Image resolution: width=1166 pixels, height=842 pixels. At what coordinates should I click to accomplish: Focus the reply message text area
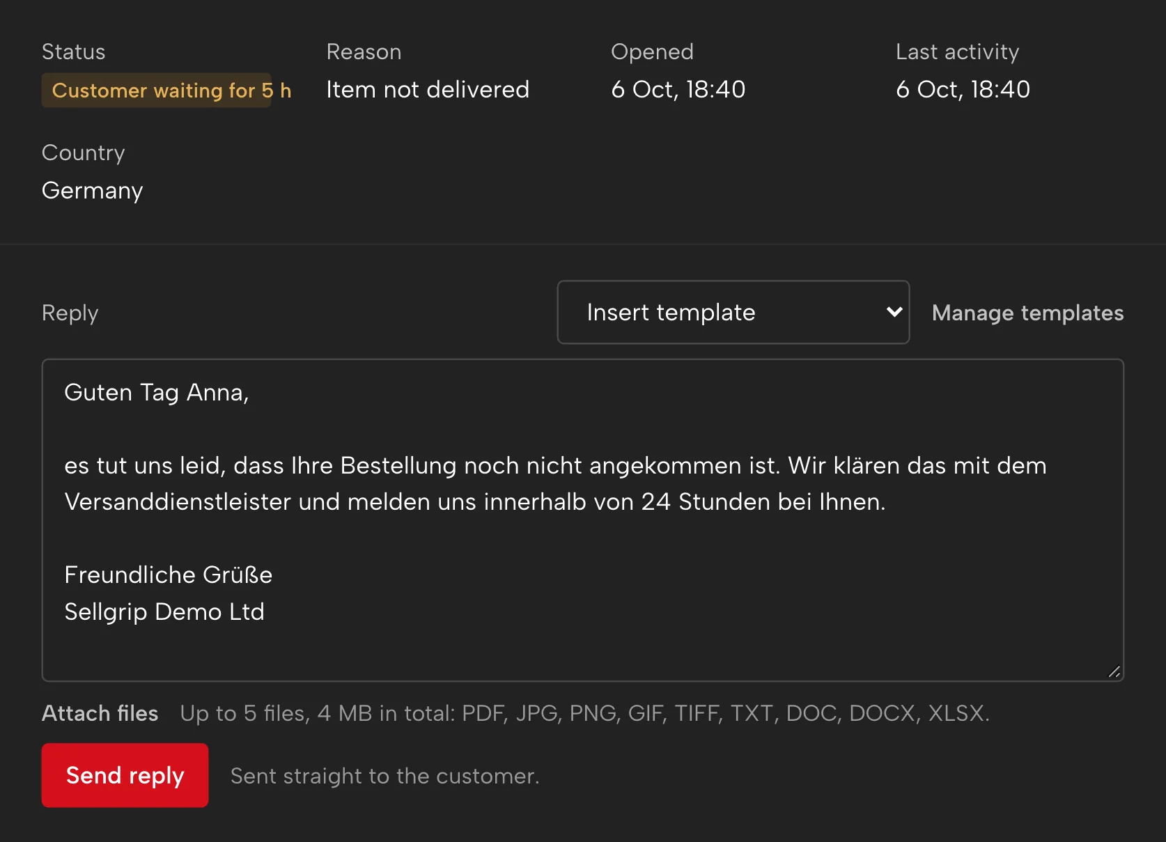(x=583, y=520)
